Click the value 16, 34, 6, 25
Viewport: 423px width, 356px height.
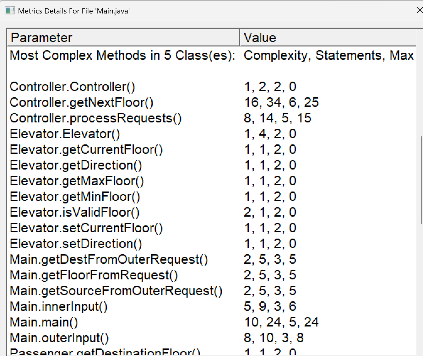coord(281,102)
